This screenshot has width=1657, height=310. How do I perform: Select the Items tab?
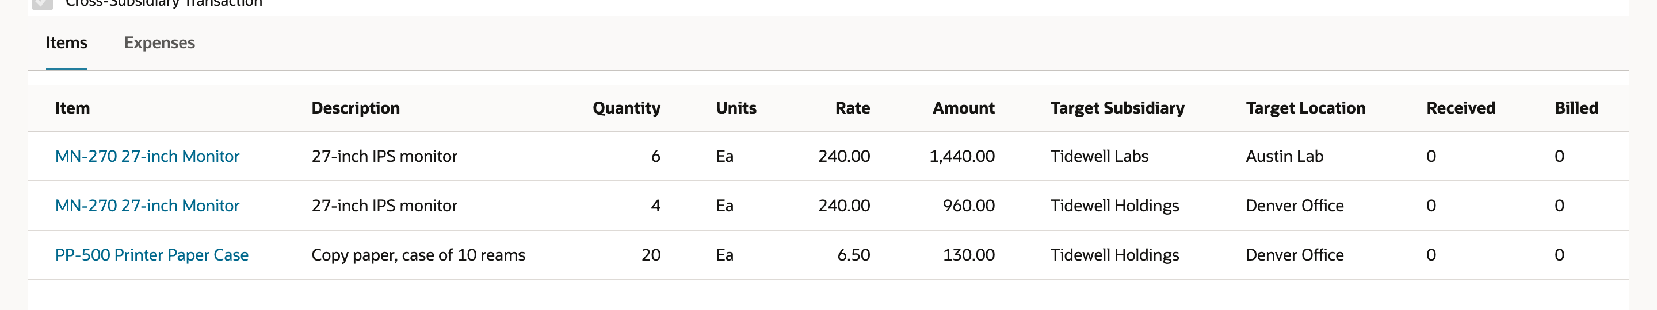point(66,42)
